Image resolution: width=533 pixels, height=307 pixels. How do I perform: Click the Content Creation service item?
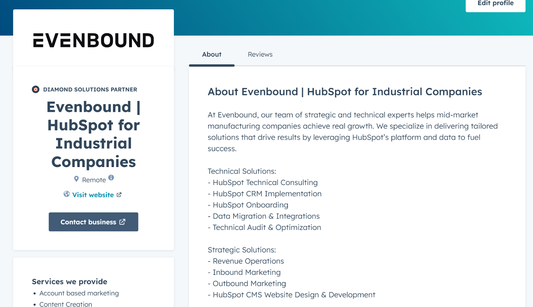coord(66,304)
